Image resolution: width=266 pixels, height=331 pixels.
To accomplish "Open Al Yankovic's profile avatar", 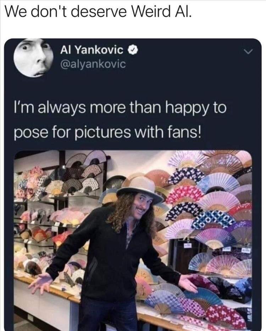I will click(x=33, y=58).
